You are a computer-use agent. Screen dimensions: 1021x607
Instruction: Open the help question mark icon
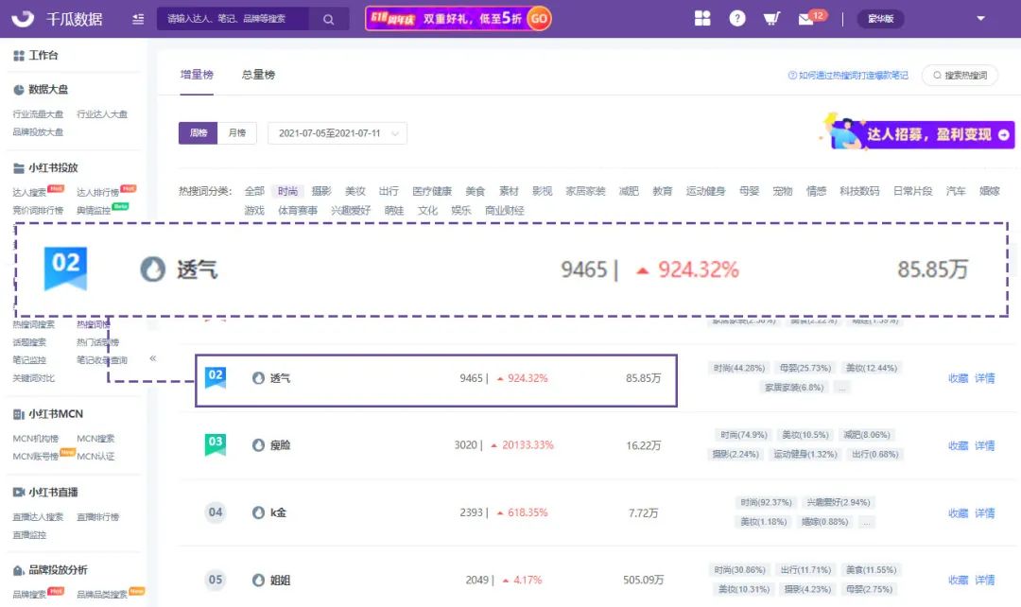click(x=737, y=18)
